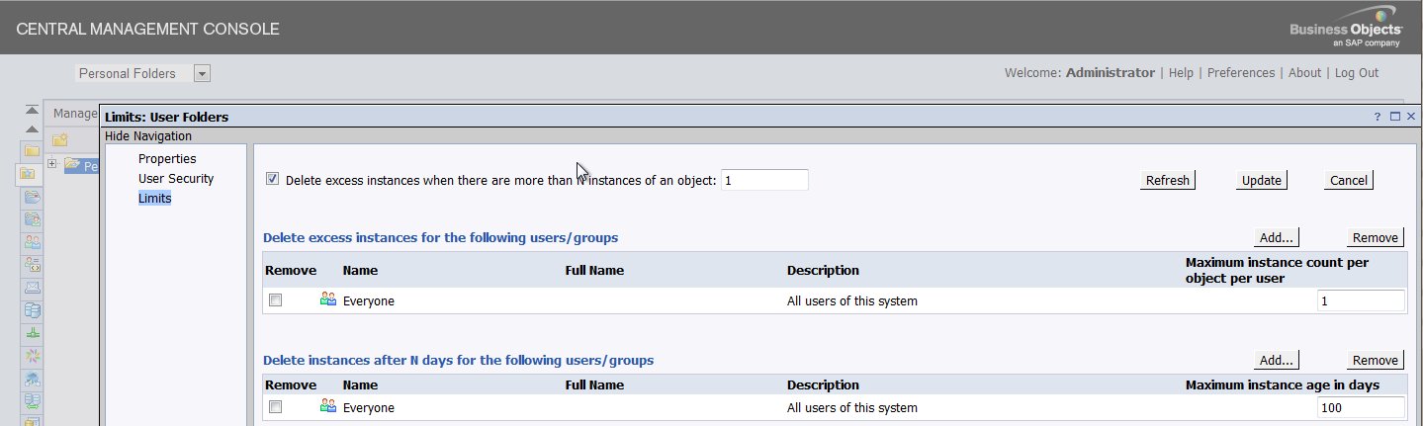Check Remove box for Everyone in N days
1423x426 pixels.
[x=276, y=407]
